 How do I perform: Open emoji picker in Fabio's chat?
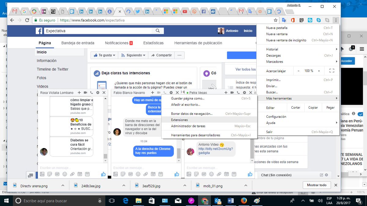pos(138,174)
